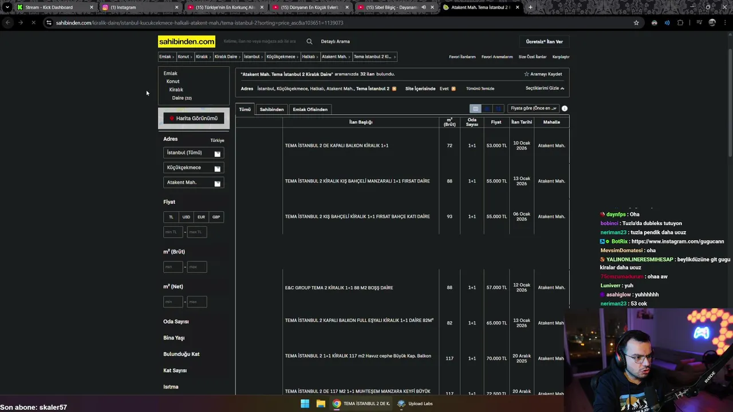733x412 pixels.
Task: Click the max TL price field
Action: click(x=196, y=232)
